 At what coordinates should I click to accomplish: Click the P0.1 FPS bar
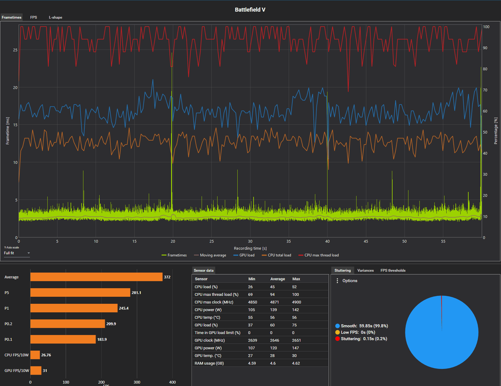click(x=63, y=339)
